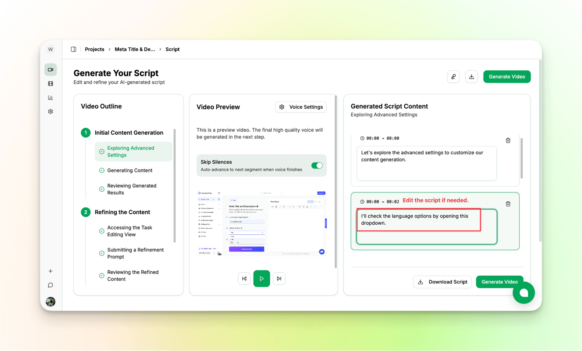This screenshot has width=582, height=351.
Task: Open the chat bubble sidebar icon
Action: (x=51, y=285)
